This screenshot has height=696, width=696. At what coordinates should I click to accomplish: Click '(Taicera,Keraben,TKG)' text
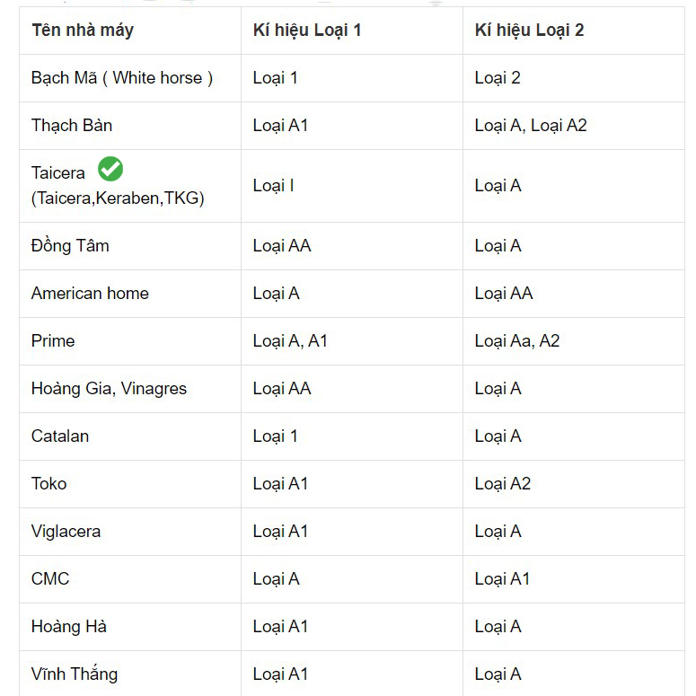click(x=118, y=198)
